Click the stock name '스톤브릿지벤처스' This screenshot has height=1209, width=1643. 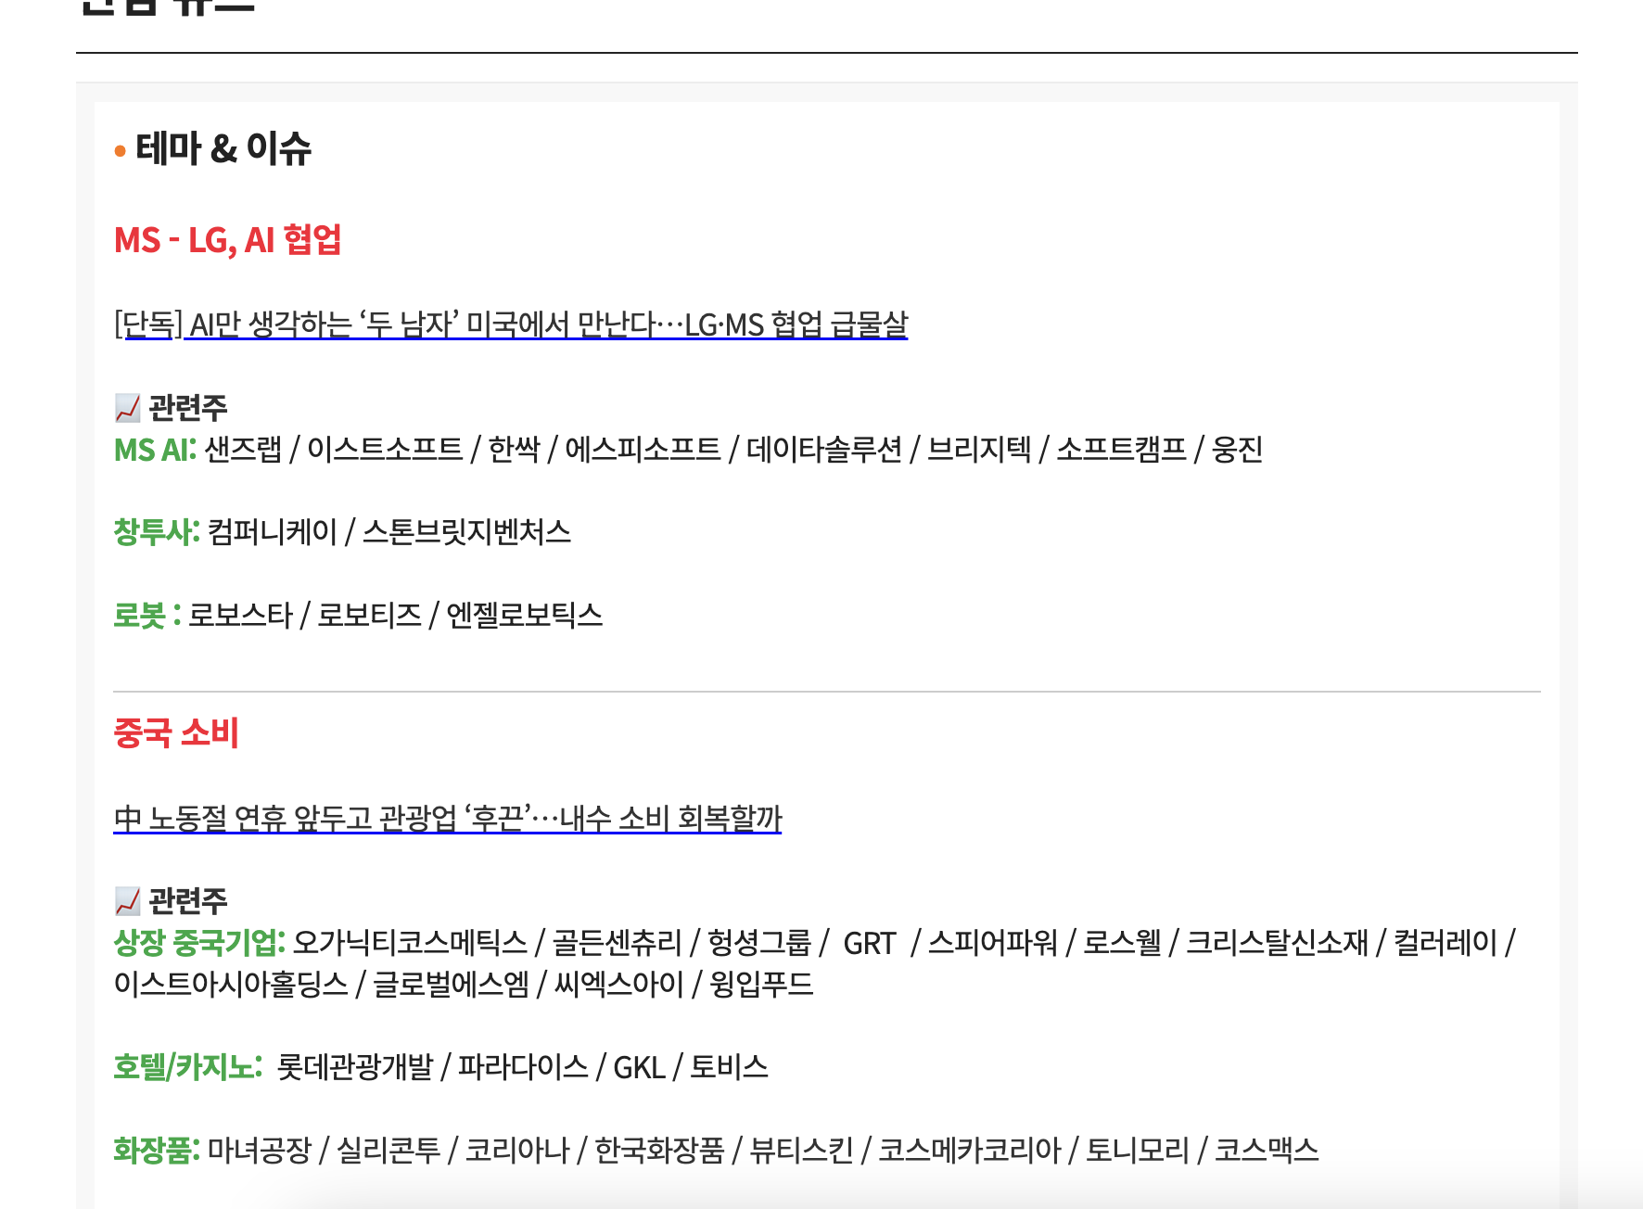(x=466, y=532)
